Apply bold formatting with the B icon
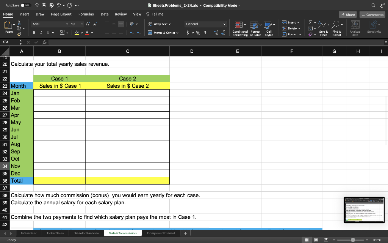Image resolution: width=388 pixels, height=243 pixels. (x=34, y=33)
